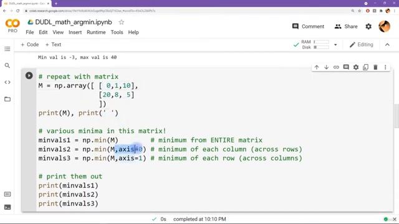Screen dimensions: 399x224
Task: Open the Files folder panel
Action: click(x=7, y=99)
